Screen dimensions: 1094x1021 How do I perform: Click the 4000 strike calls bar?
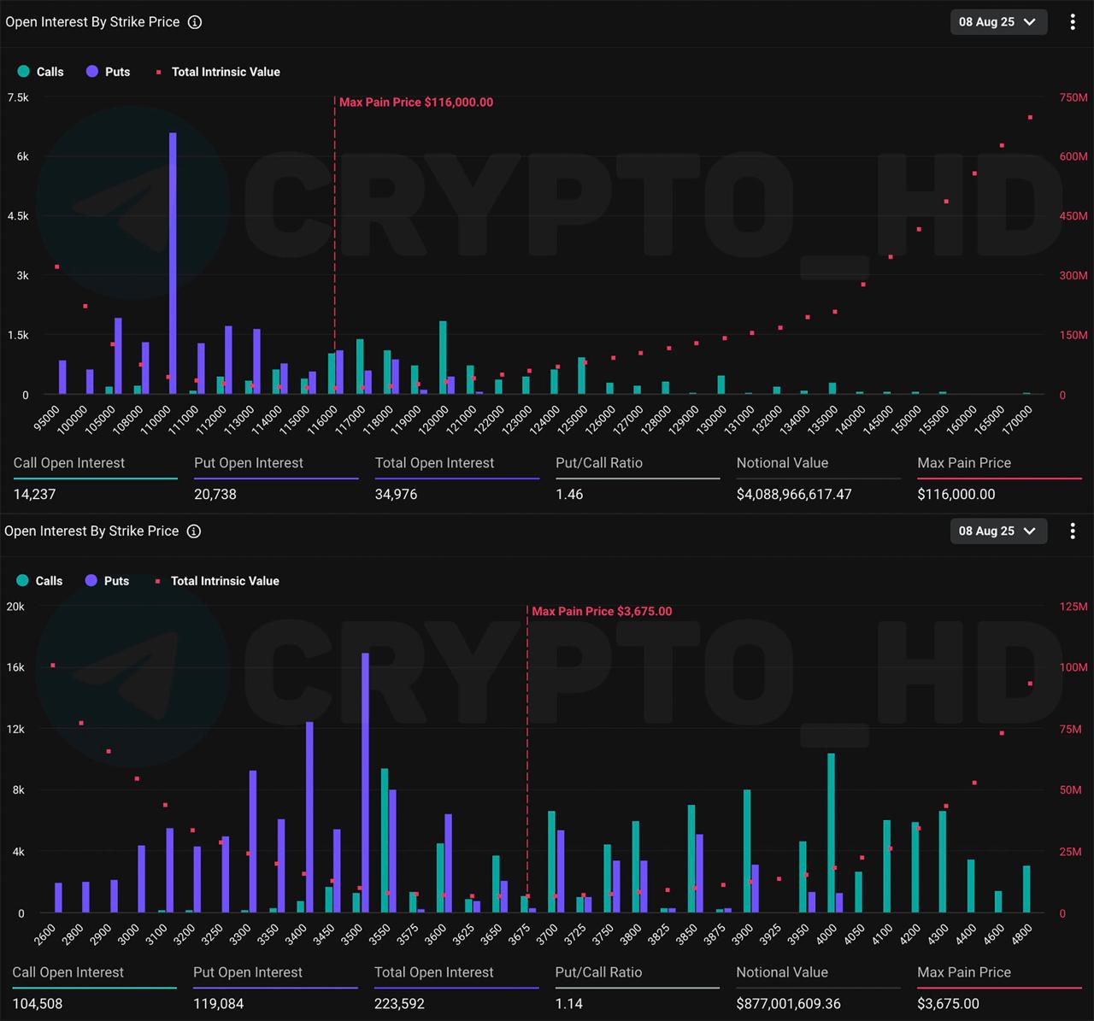pyautogui.click(x=831, y=833)
